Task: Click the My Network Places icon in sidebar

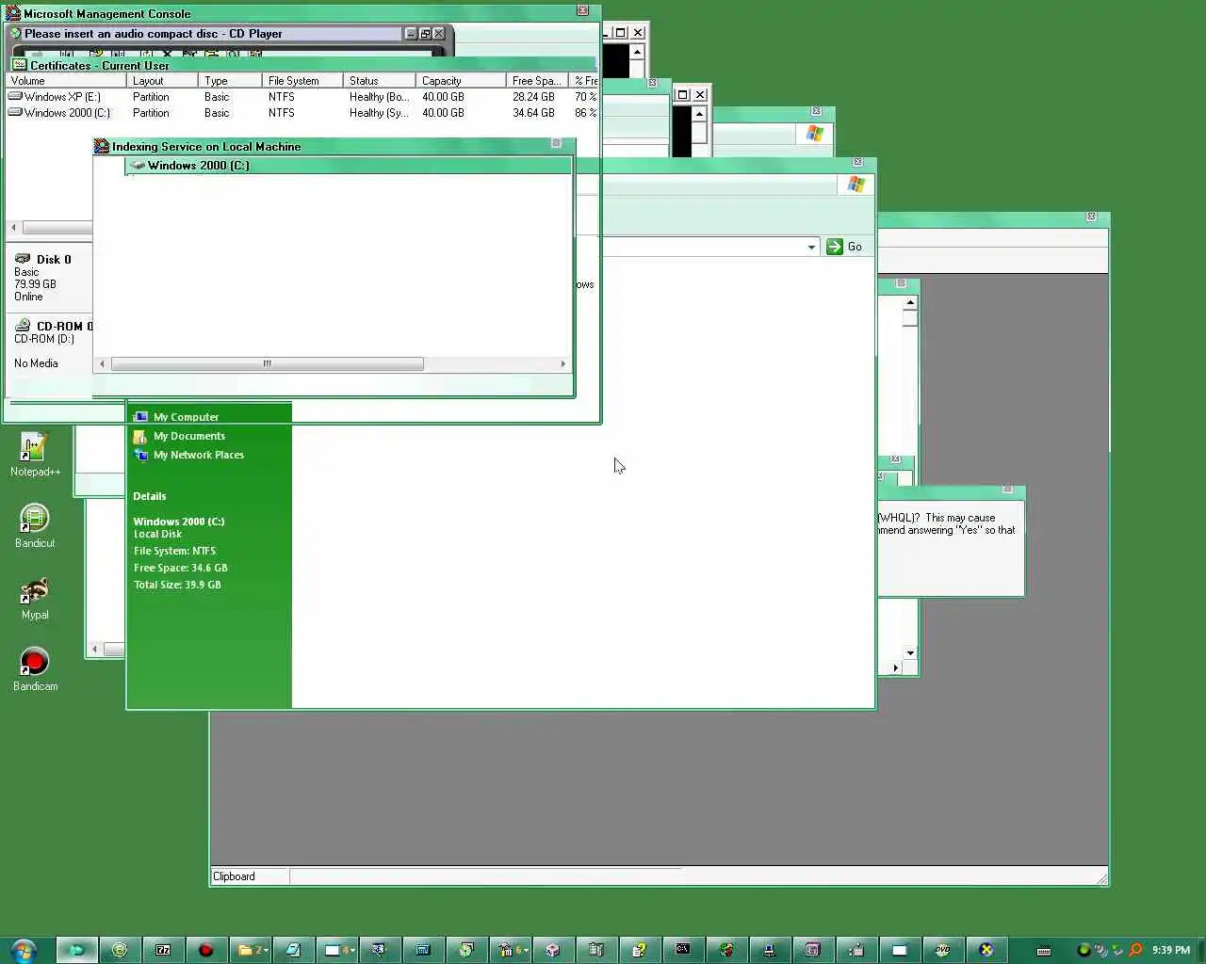Action: tap(140, 455)
